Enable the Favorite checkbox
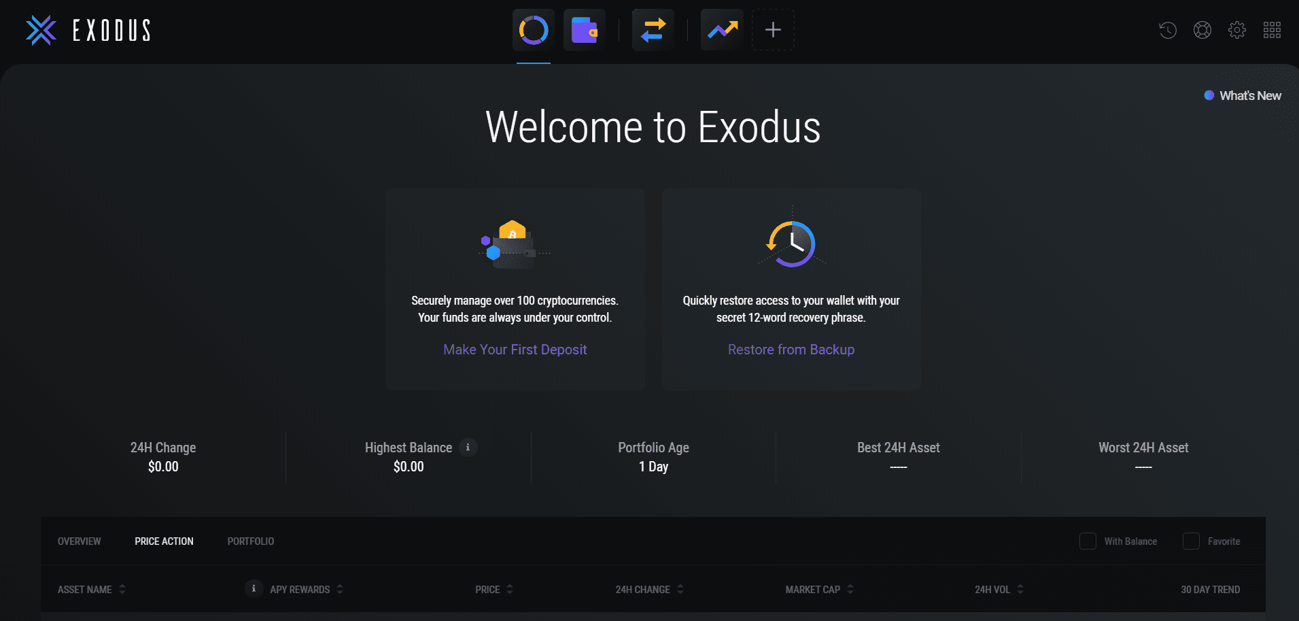Viewport: 1299px width, 621px height. [1191, 541]
